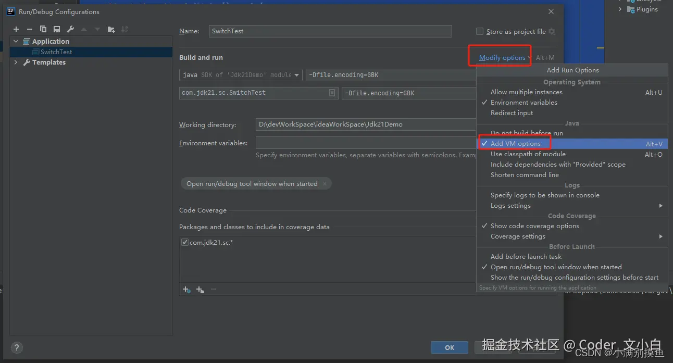Move configuration up with the up arrow
This screenshot has height=363, width=673.
(84, 29)
